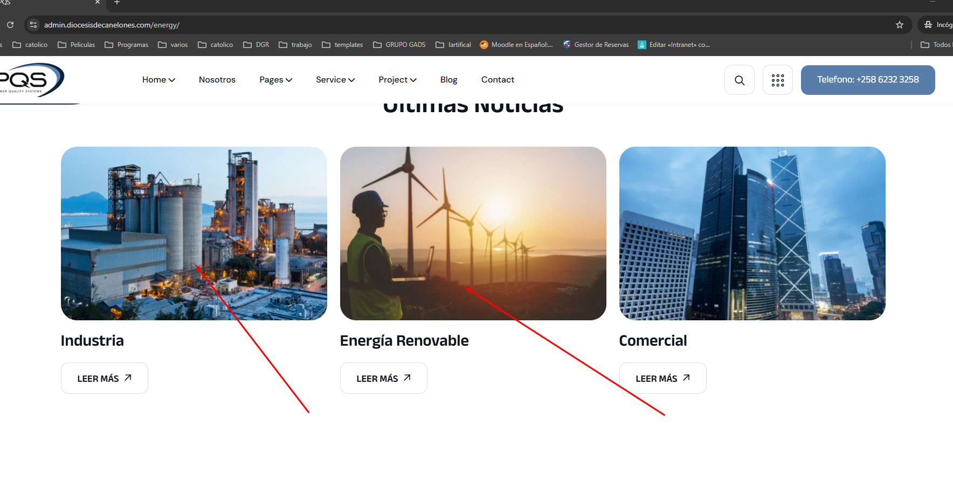Click the PQS logo
Viewport: 953px width, 481px height.
coord(31,80)
